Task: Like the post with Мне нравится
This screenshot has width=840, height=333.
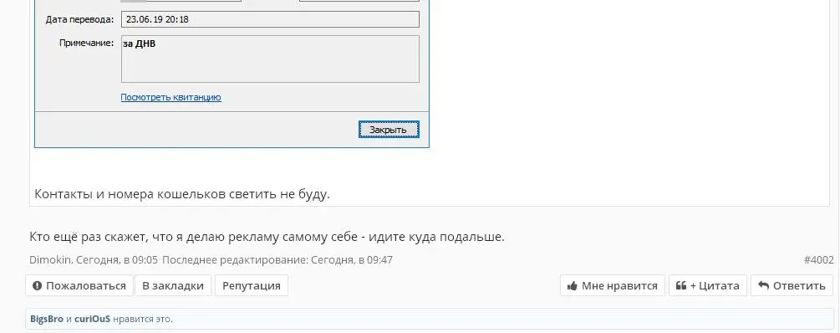Action: click(x=613, y=285)
